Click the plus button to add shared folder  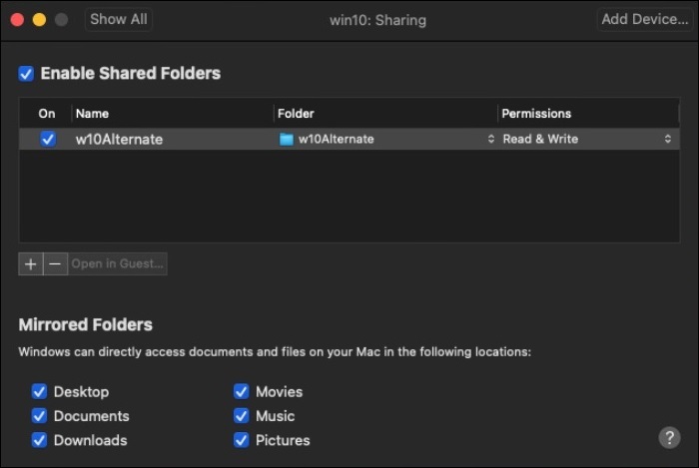point(30,264)
